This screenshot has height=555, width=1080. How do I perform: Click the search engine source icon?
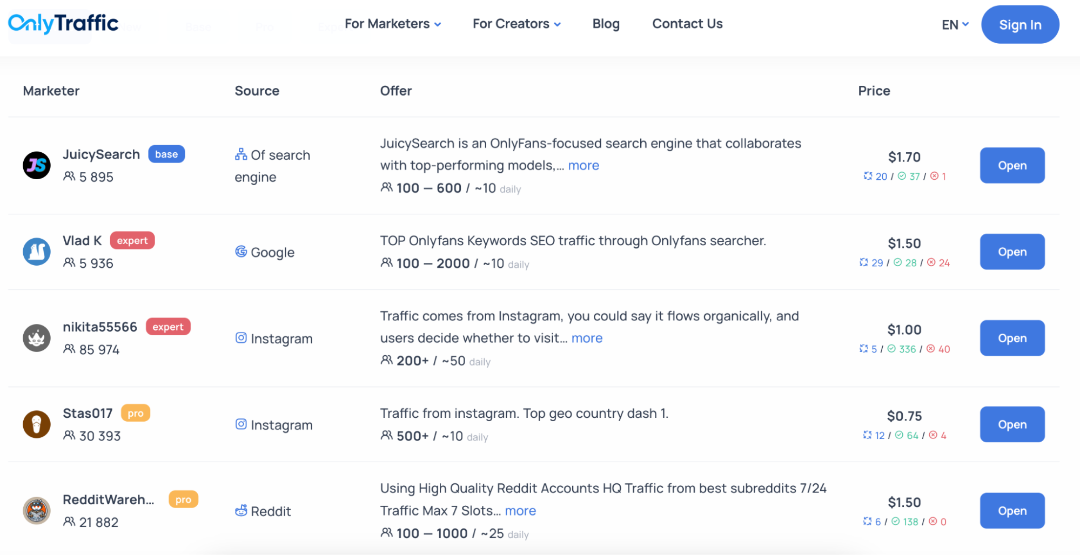241,155
